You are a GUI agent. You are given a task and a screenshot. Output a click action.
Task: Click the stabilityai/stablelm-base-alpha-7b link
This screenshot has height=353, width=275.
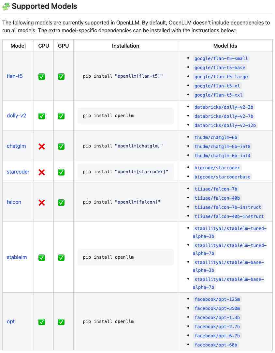[228, 283]
